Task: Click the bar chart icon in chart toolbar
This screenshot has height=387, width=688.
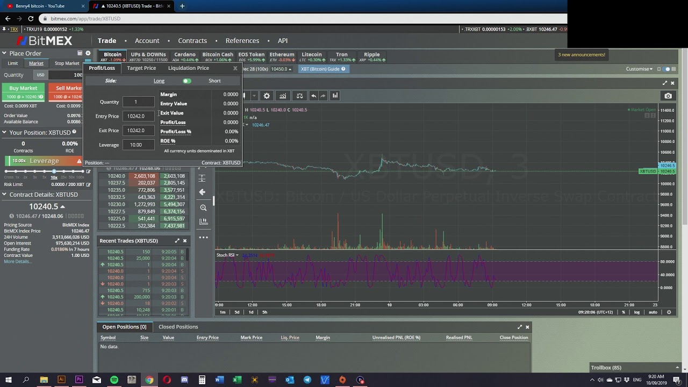Action: (x=335, y=96)
